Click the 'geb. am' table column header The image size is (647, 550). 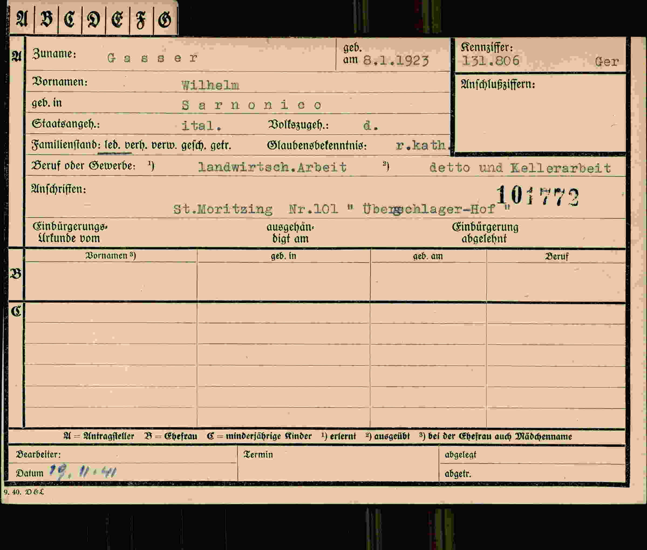pyautogui.click(x=428, y=257)
